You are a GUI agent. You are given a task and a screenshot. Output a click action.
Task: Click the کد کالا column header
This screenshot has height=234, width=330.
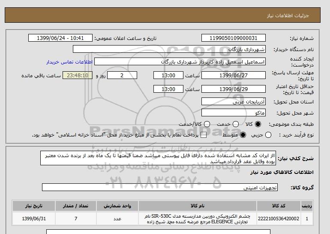point(279,206)
